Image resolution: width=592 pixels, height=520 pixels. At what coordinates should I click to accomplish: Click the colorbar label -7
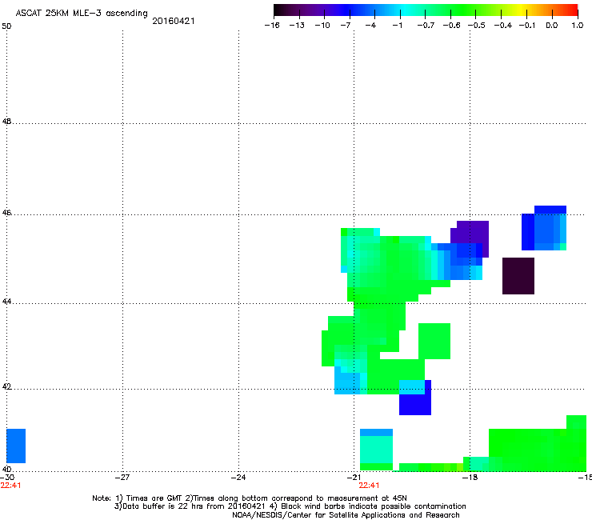pos(346,26)
